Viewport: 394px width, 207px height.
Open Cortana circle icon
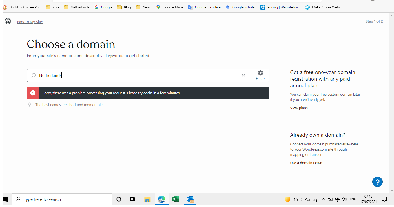[118, 199]
